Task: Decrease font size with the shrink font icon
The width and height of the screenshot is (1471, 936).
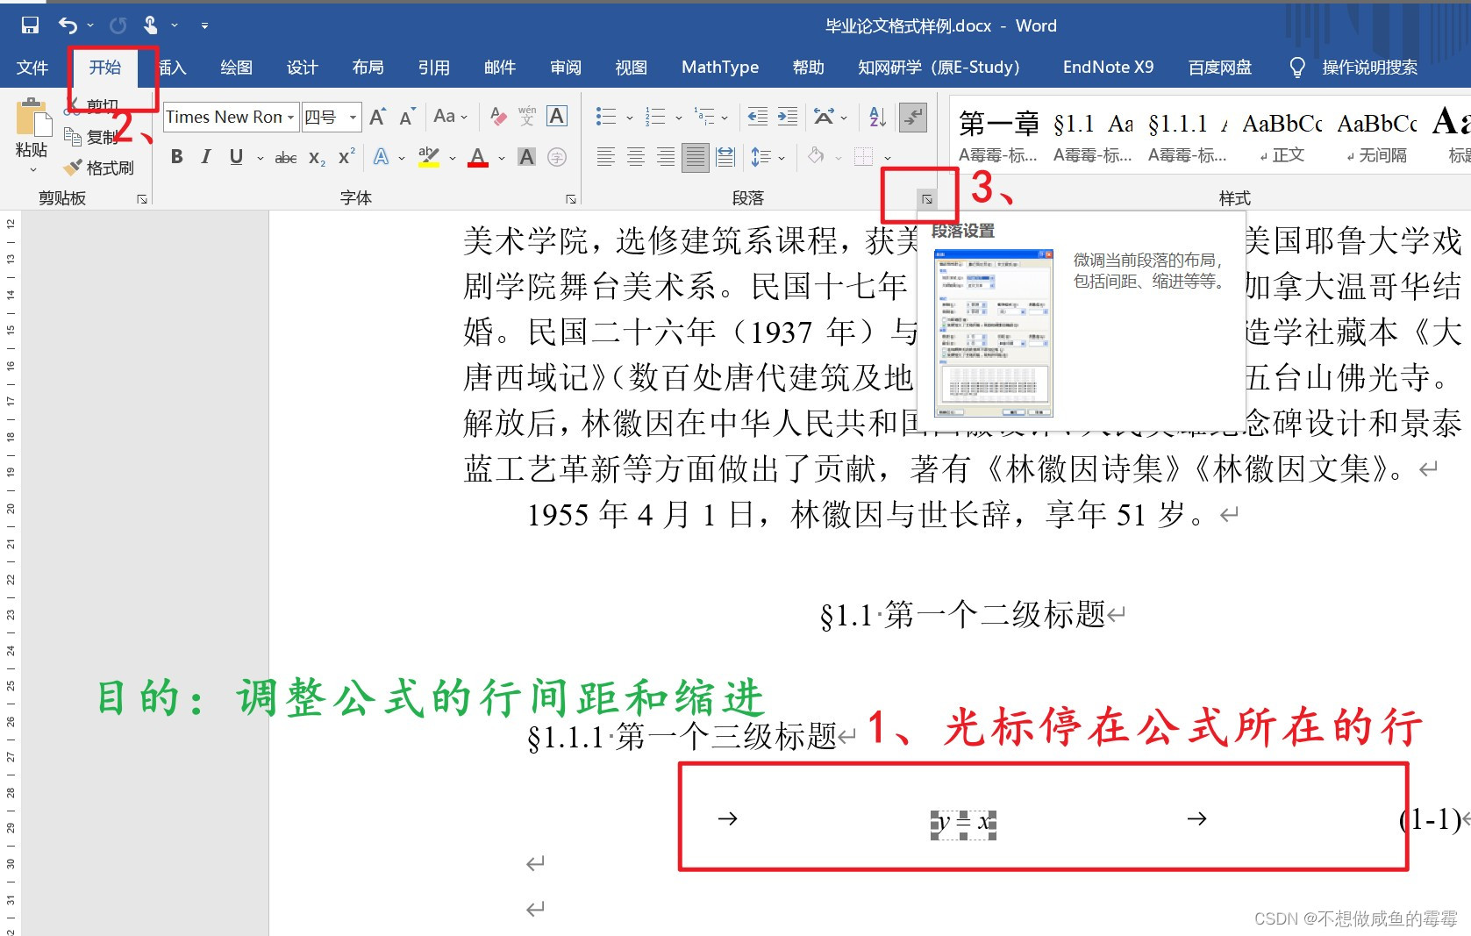Action: (407, 117)
